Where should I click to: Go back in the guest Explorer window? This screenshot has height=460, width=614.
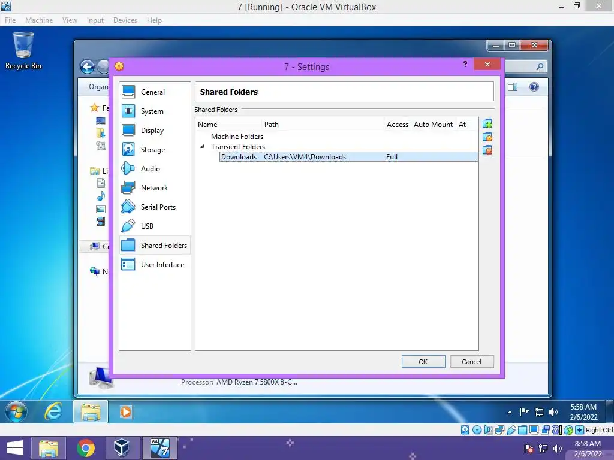pyautogui.click(x=88, y=67)
